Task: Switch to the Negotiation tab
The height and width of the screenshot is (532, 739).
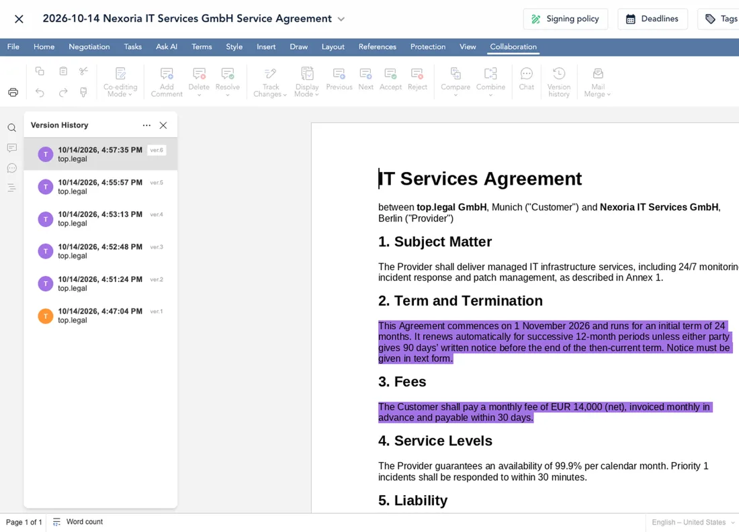Action: (89, 46)
